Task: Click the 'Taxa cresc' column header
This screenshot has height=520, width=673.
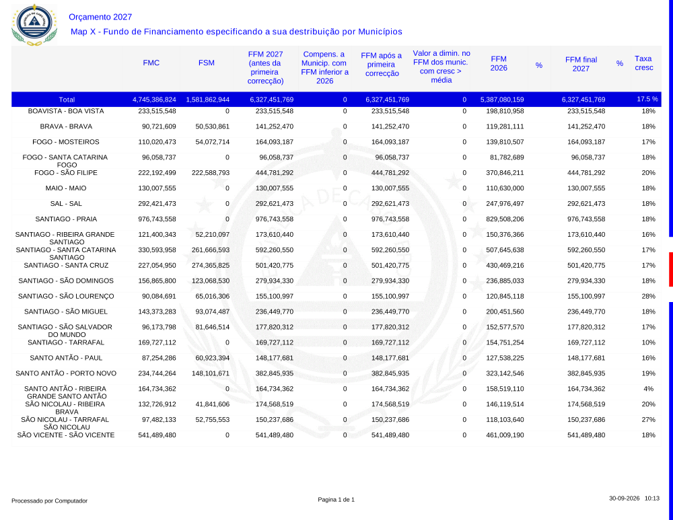Action: (644, 63)
